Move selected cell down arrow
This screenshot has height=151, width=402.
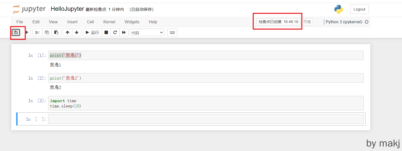pos(77,33)
